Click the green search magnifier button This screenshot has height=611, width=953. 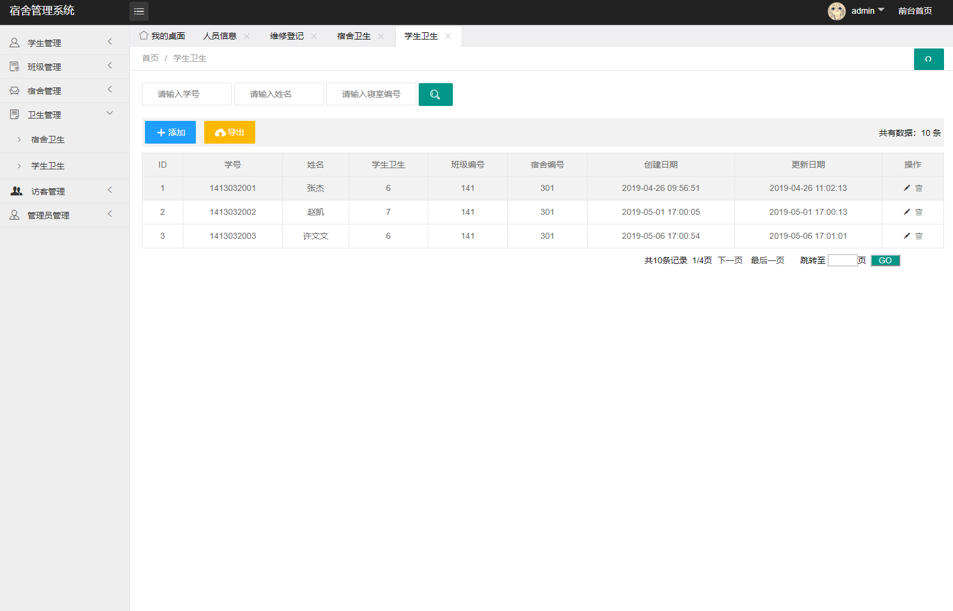click(x=435, y=95)
